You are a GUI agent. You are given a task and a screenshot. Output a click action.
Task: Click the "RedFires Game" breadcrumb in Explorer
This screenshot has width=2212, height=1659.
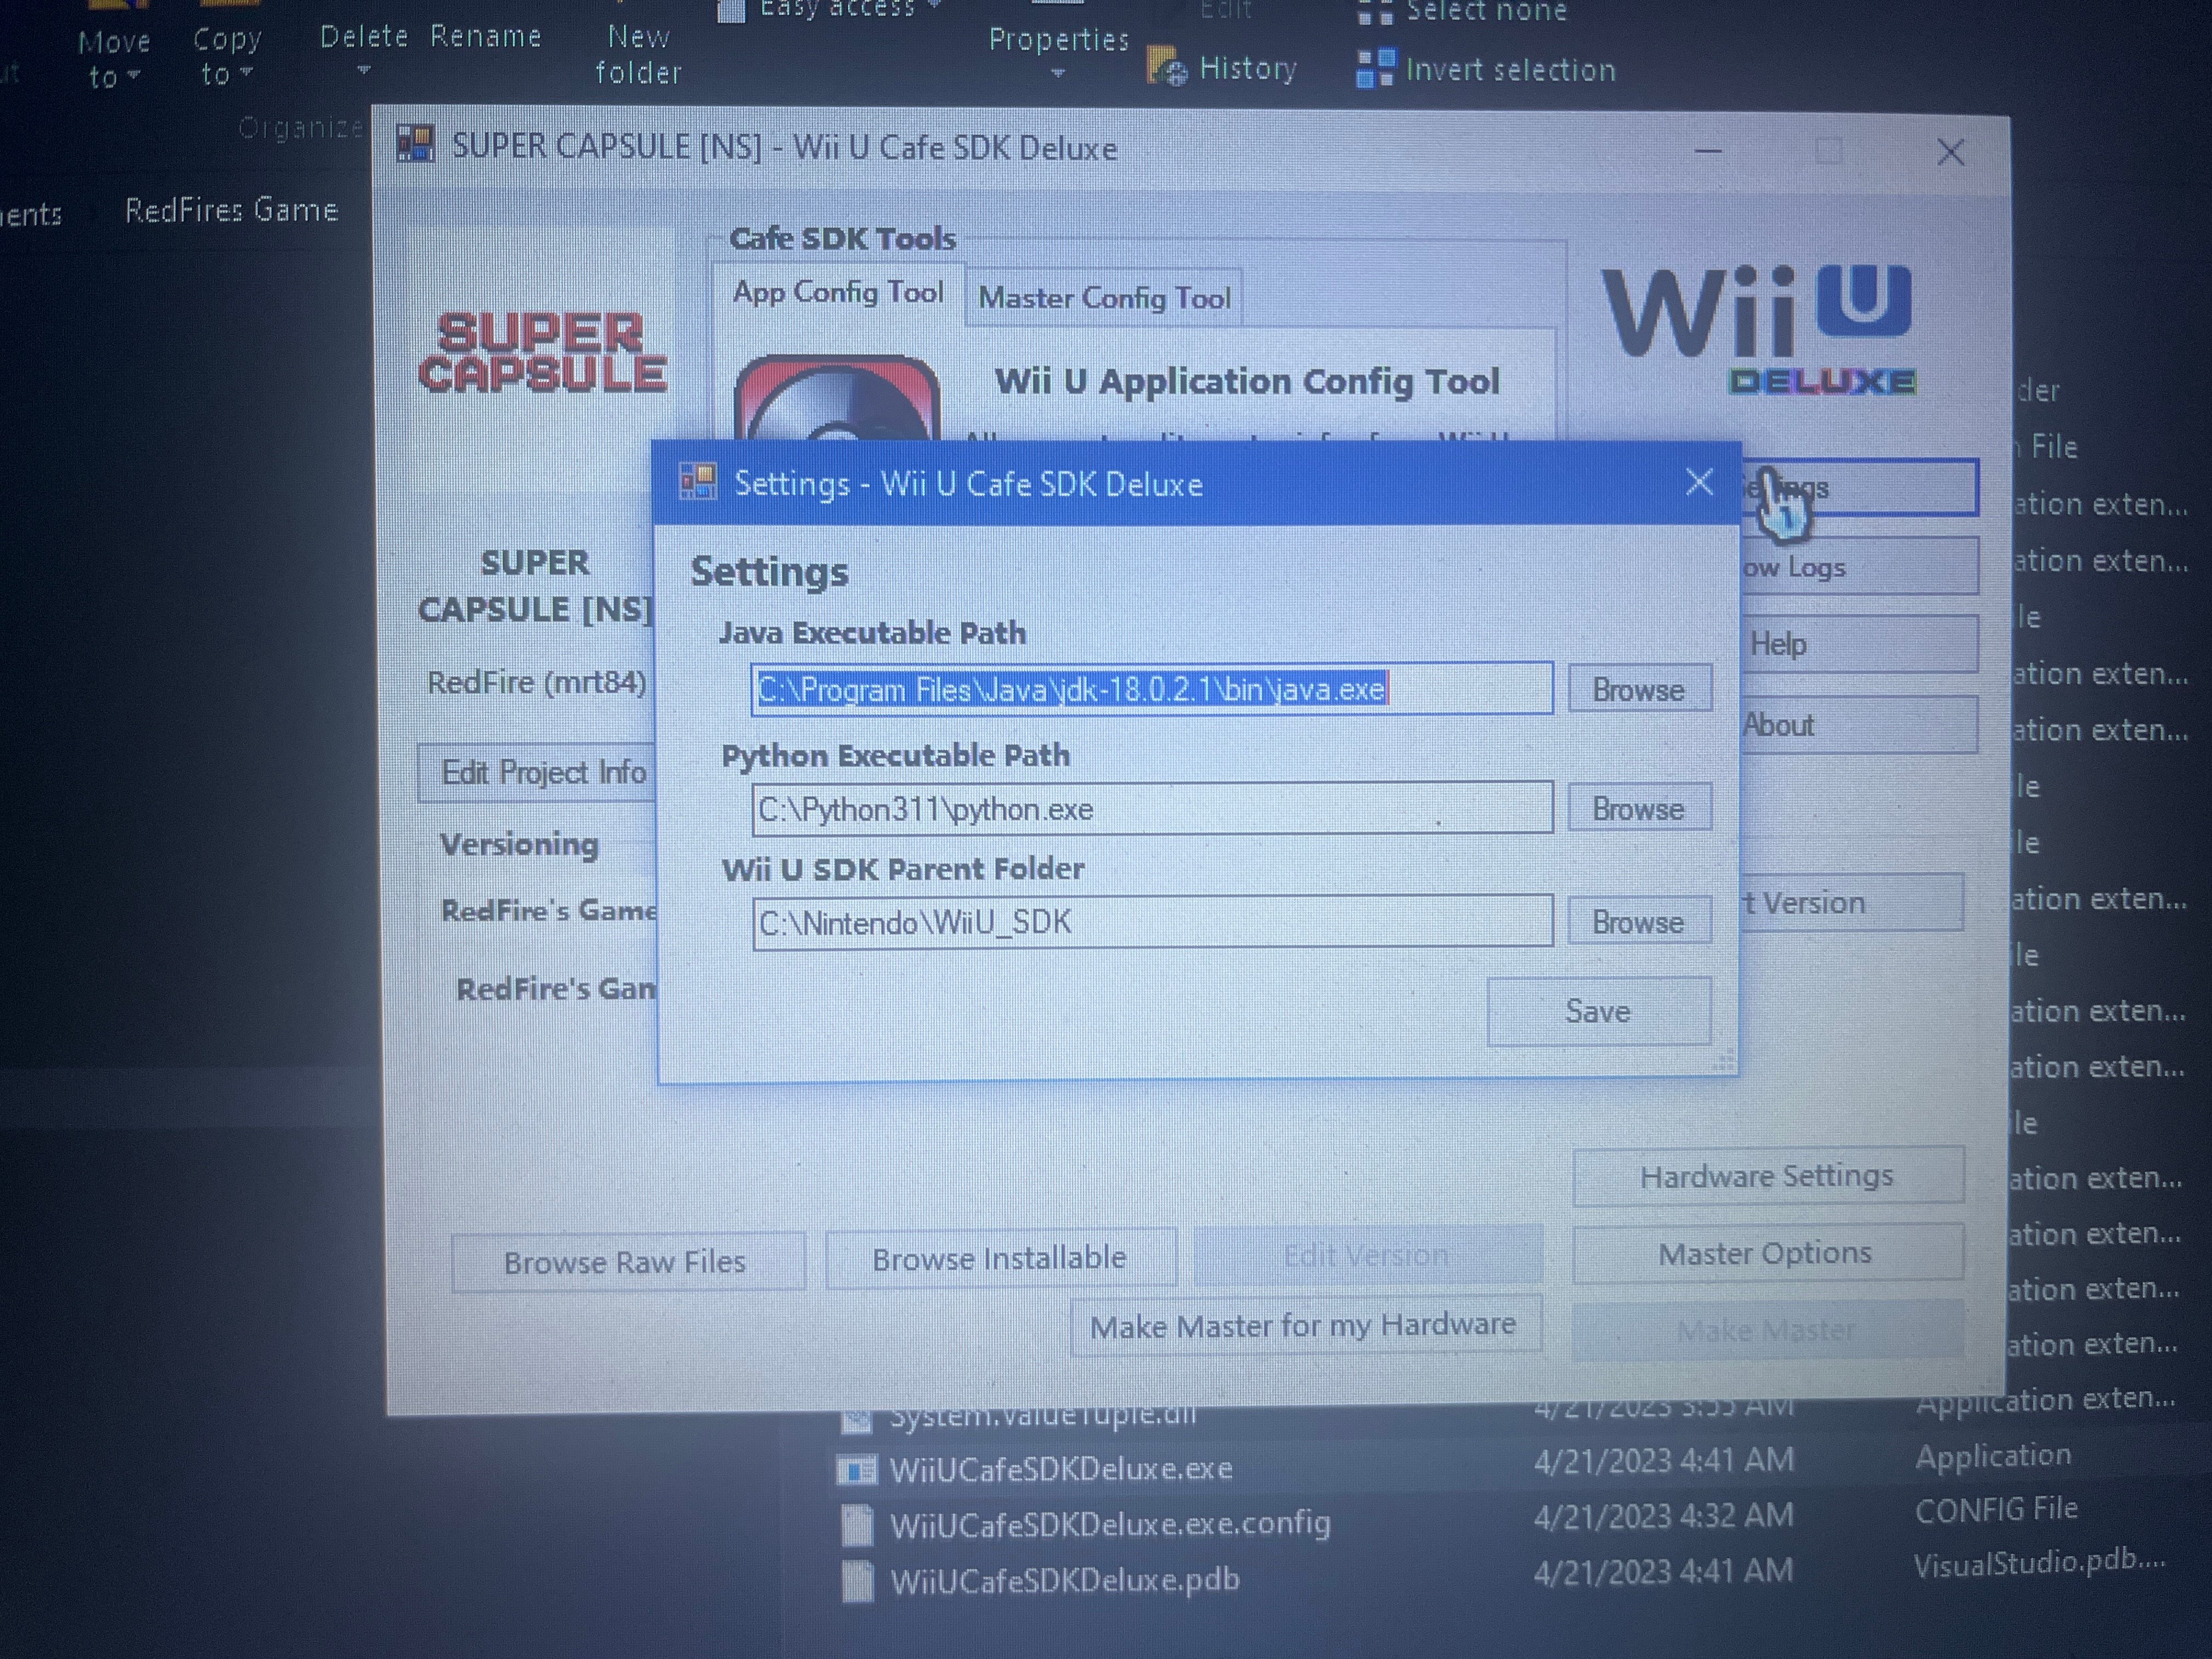tap(231, 210)
